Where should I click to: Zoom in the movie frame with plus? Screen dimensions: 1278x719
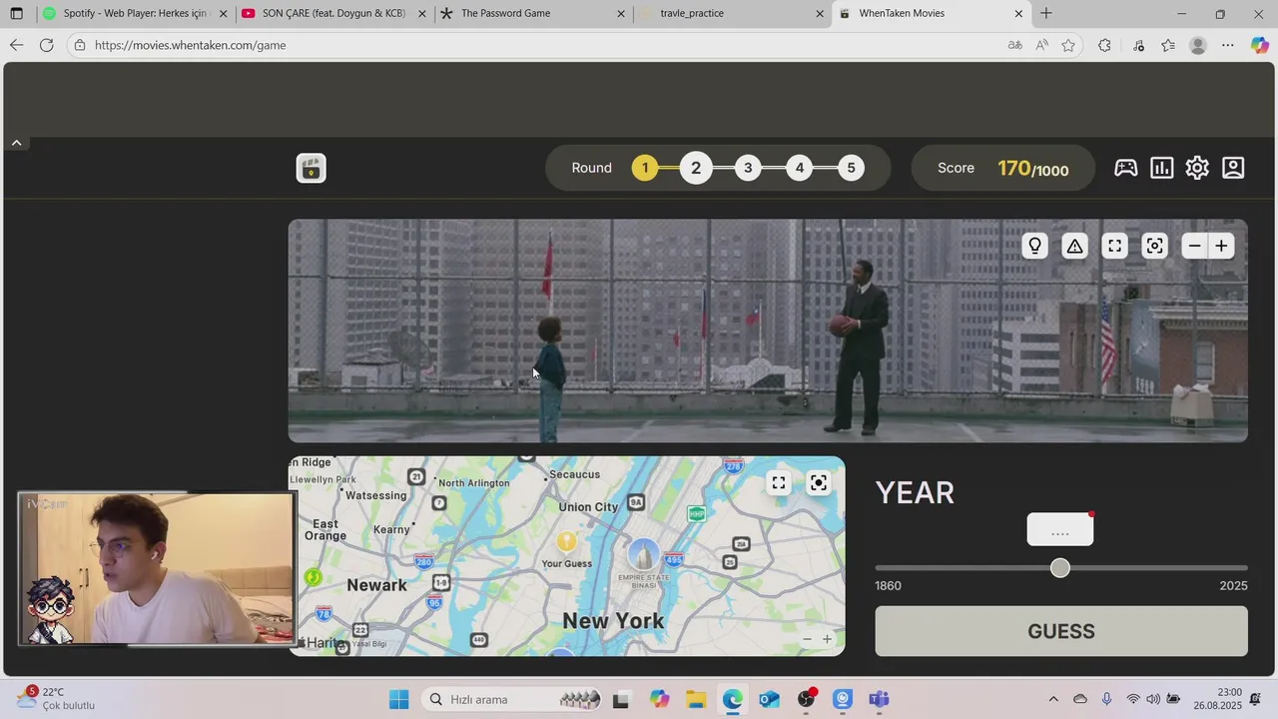[1221, 246]
